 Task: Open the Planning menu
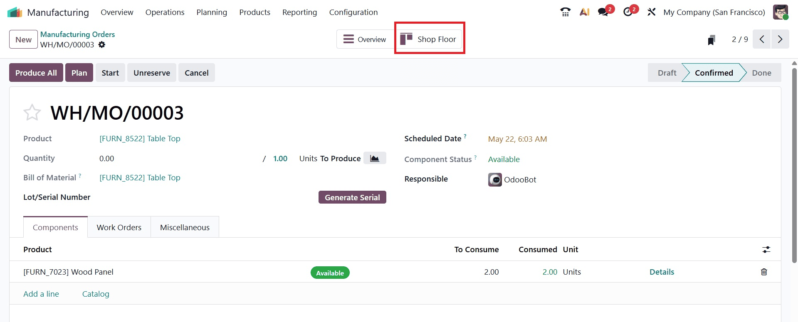click(x=212, y=12)
